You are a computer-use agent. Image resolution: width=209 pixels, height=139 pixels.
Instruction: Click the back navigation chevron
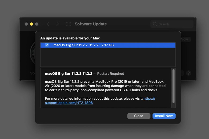point(48,24)
